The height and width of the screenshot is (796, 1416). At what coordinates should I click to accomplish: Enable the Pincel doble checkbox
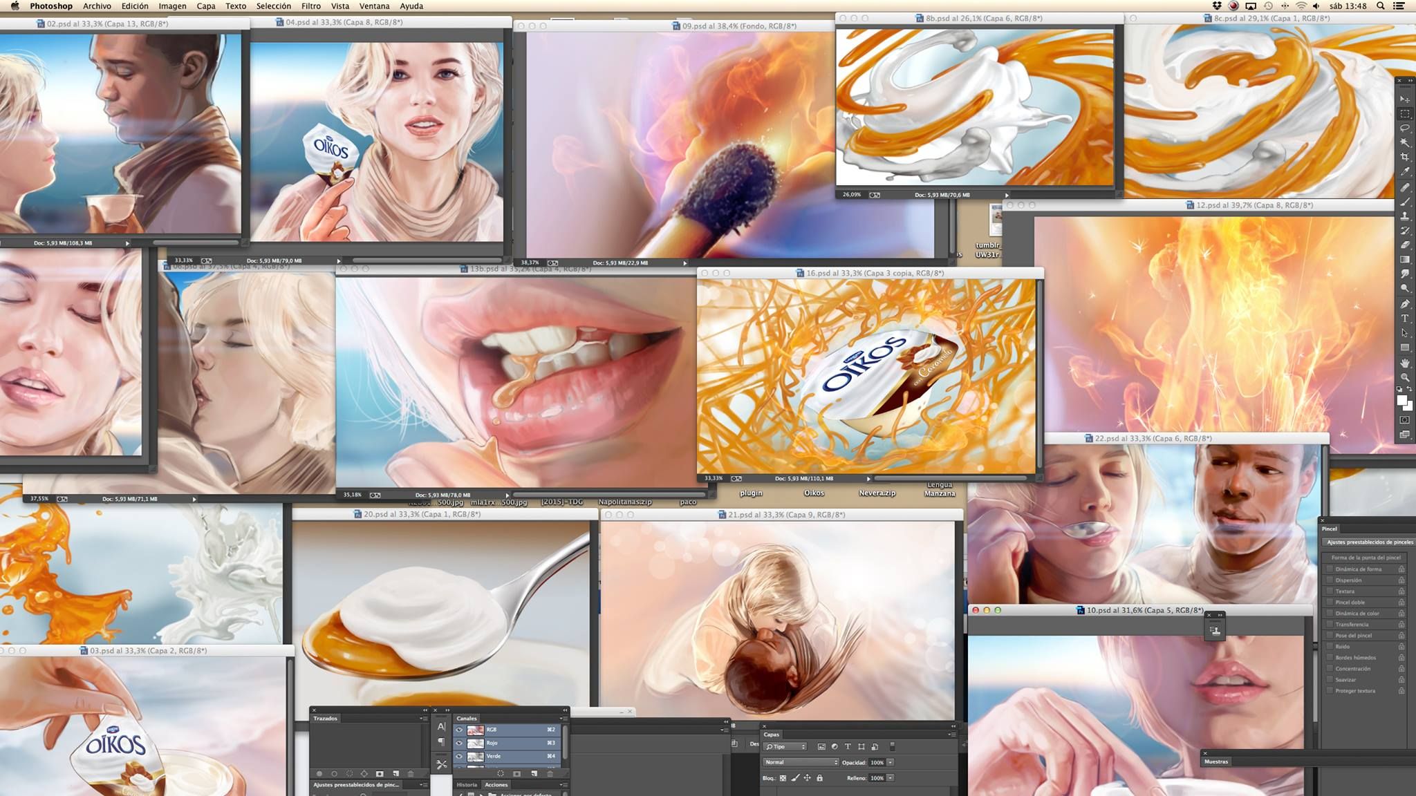pos(1330,603)
